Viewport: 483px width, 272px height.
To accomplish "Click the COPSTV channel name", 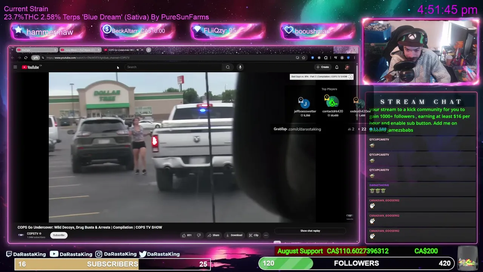I will coord(33,233).
